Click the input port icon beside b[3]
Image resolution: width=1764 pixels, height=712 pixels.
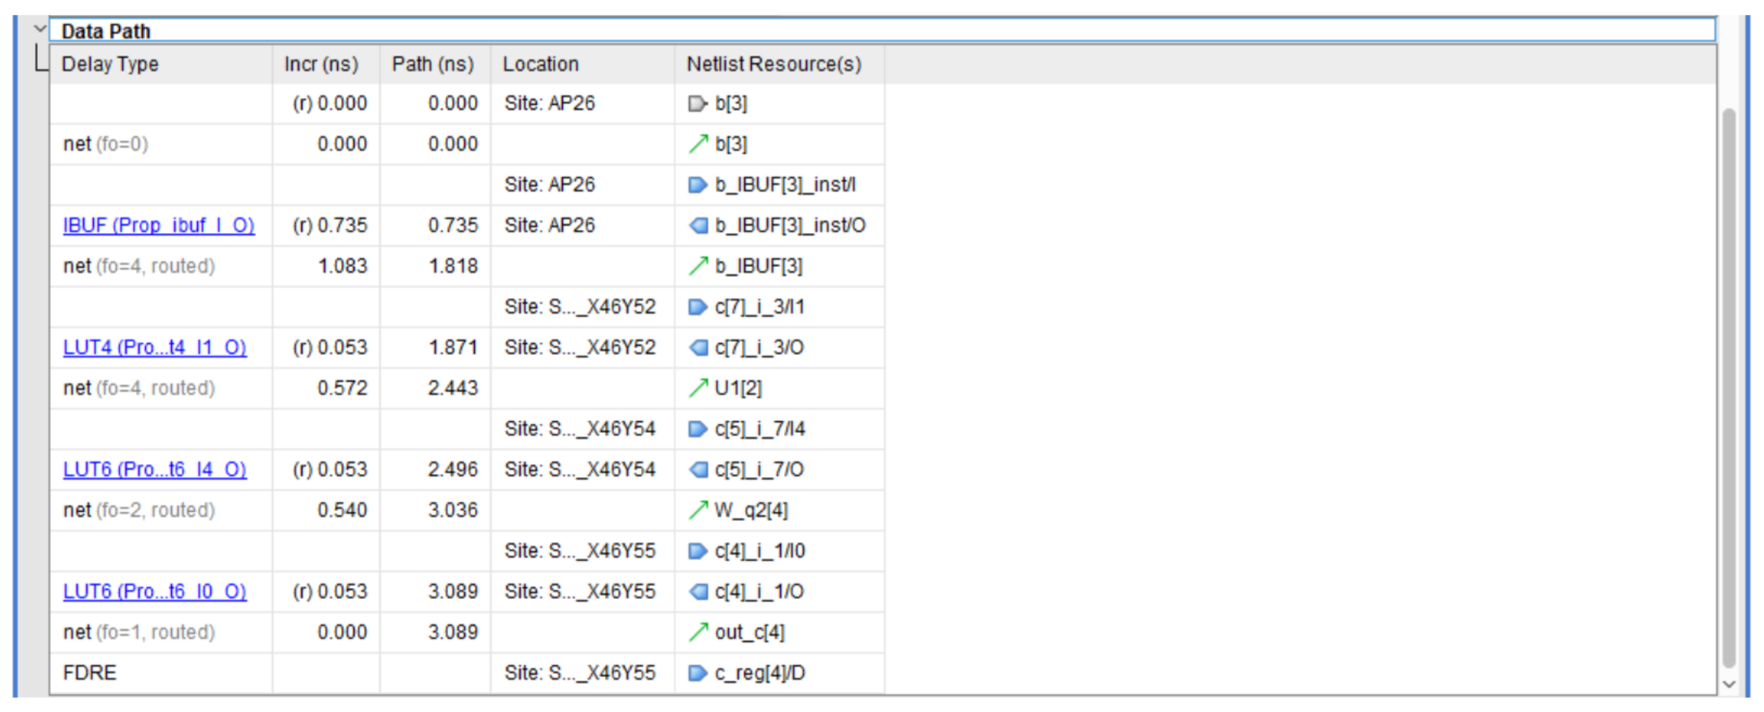697,103
